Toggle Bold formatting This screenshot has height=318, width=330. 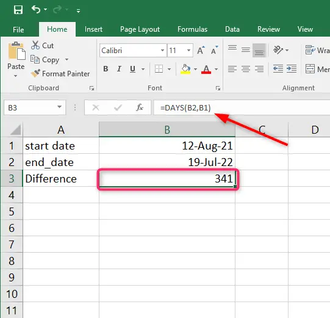point(106,69)
